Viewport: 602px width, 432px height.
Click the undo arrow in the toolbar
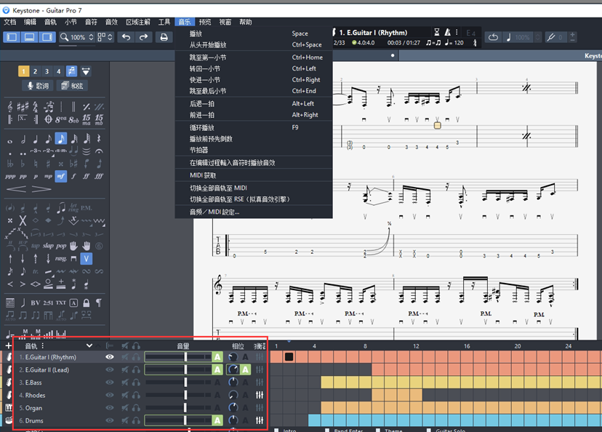(127, 37)
